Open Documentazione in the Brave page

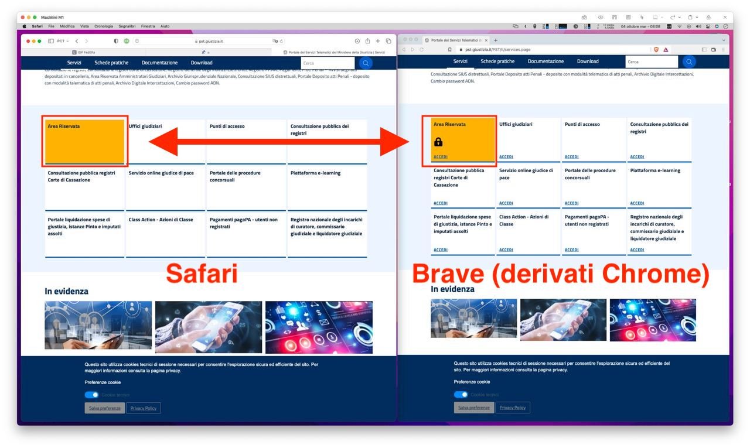tap(546, 61)
